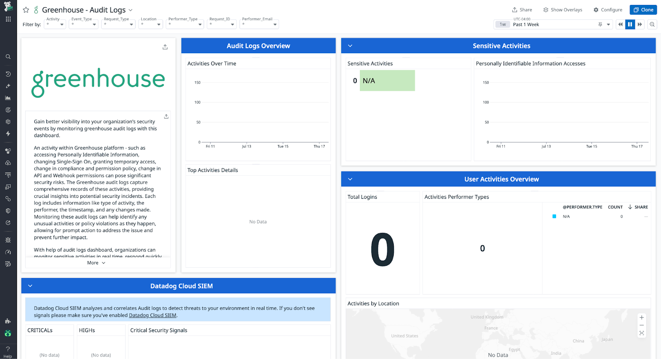This screenshot has height=359, width=661.
Task: Open the stacked cubes sidebar icon
Action: 8,122
